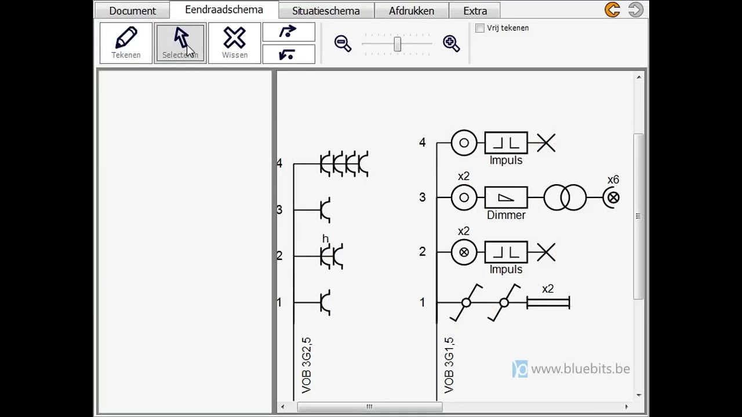Click the vertical scrollbar up arrow

click(x=639, y=77)
